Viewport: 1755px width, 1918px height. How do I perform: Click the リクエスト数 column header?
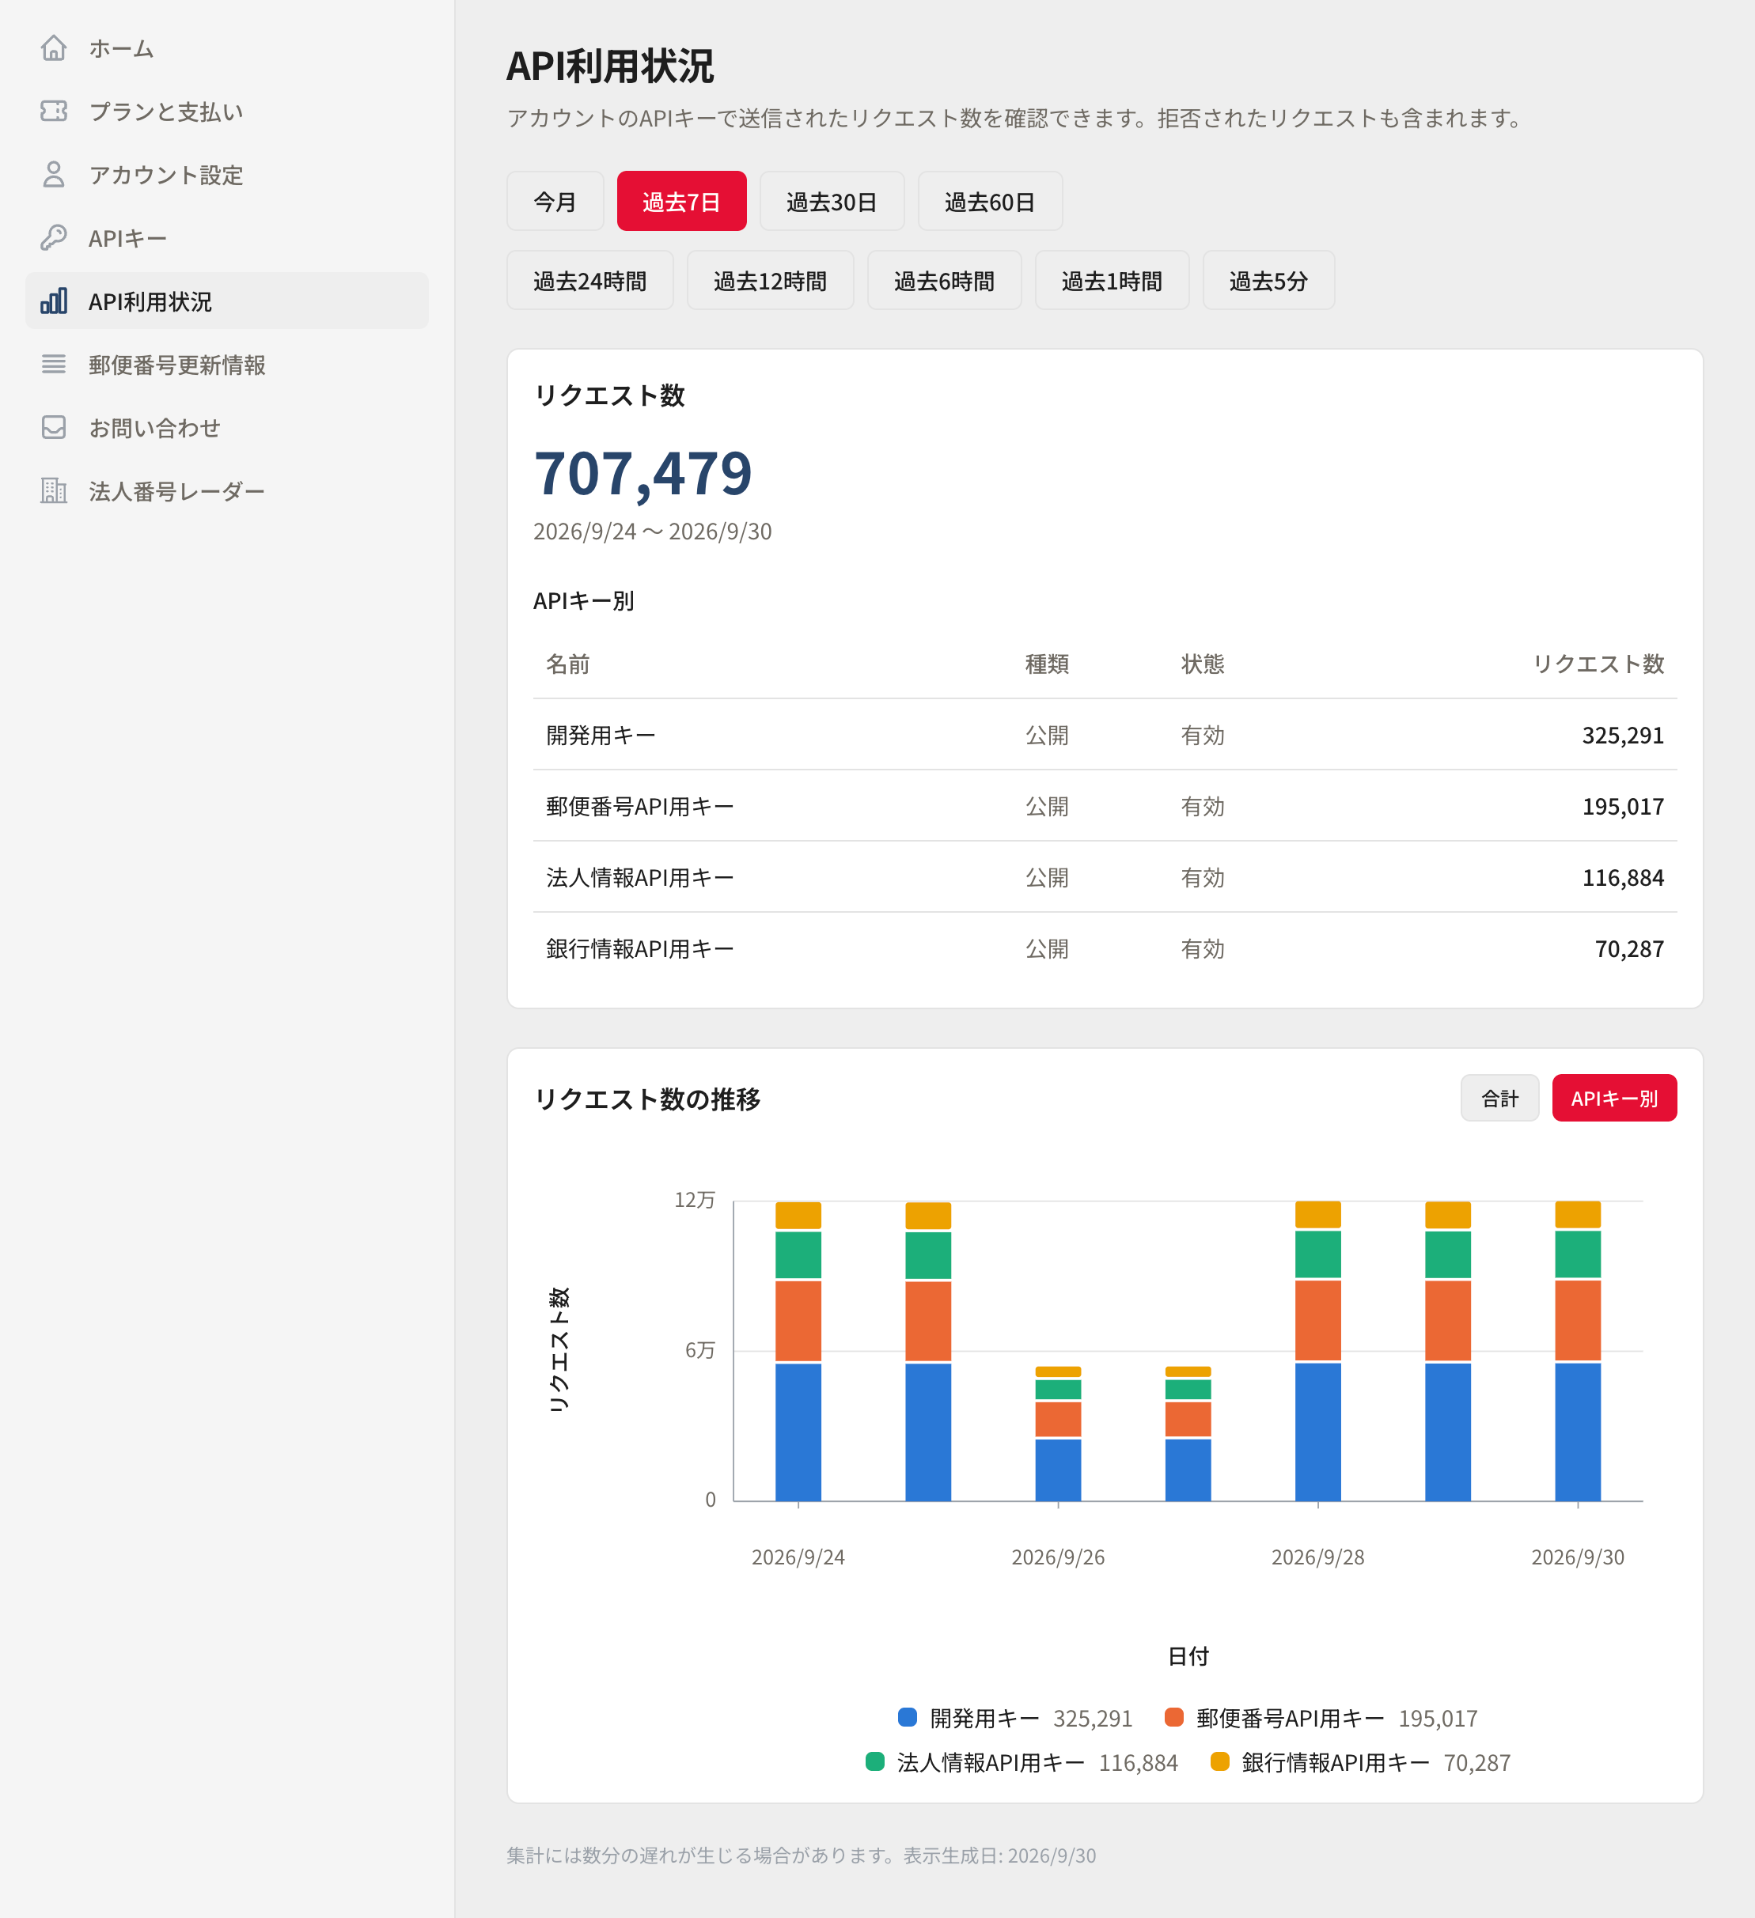(x=1598, y=664)
